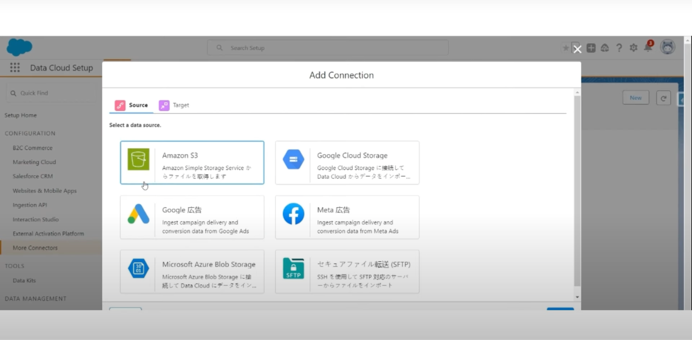Open the Salesforce Help question mark
The height and width of the screenshot is (340, 692).
pyautogui.click(x=619, y=48)
